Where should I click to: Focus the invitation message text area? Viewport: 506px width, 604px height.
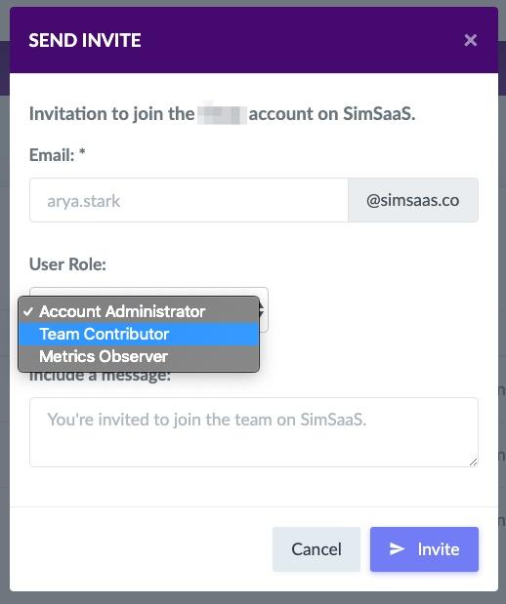click(254, 432)
